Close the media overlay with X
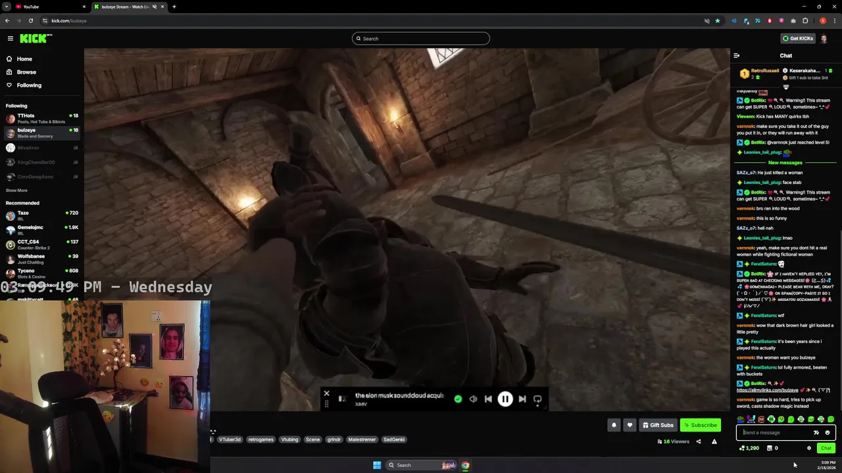This screenshot has height=473, width=842. click(x=326, y=394)
